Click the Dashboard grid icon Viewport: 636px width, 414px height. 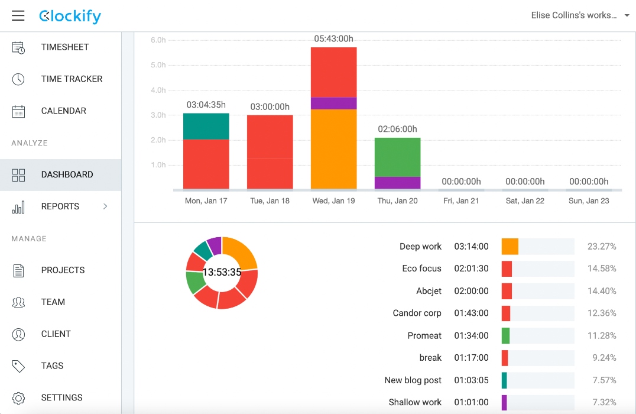click(18, 174)
